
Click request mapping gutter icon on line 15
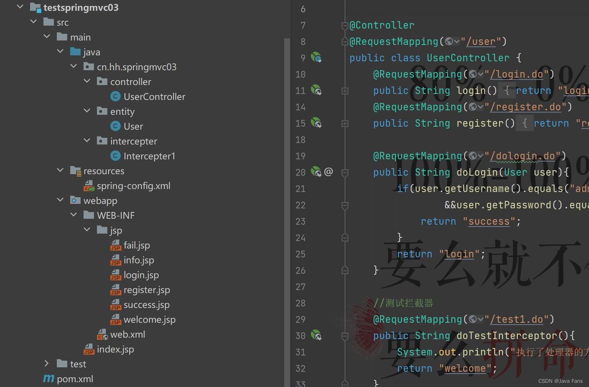[x=316, y=123]
